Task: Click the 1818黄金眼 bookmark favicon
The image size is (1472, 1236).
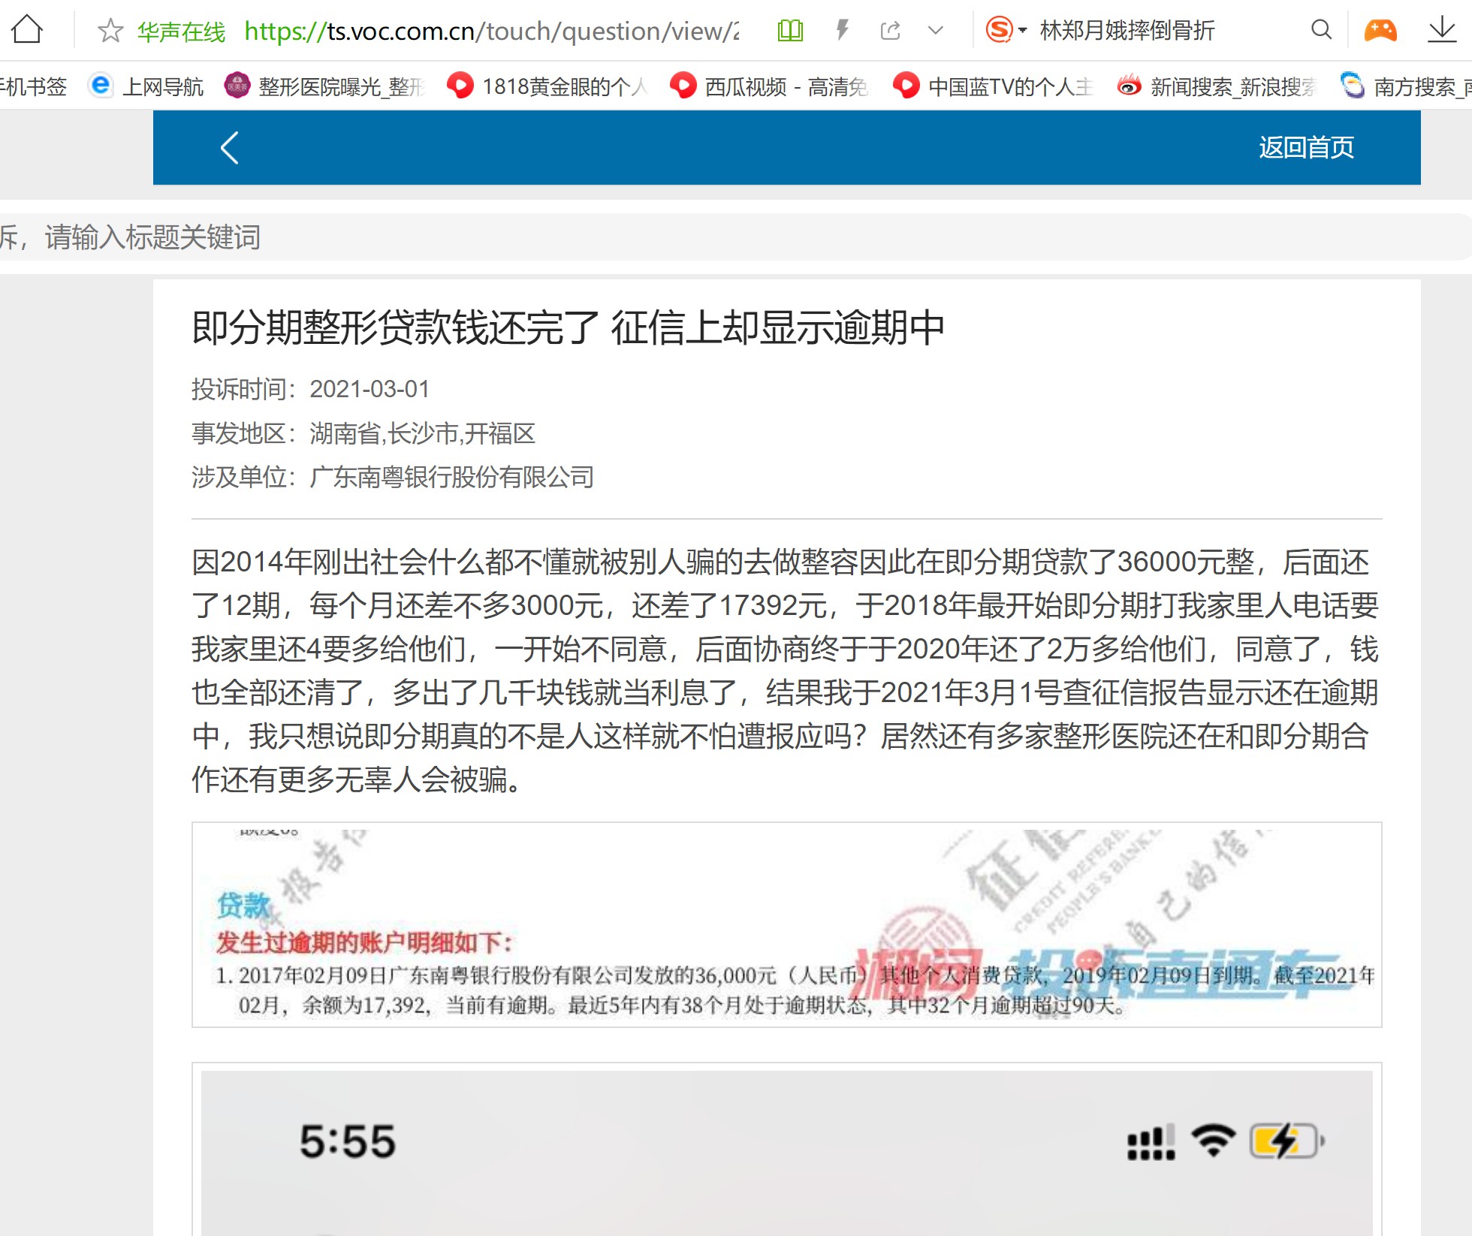Action: [x=460, y=86]
